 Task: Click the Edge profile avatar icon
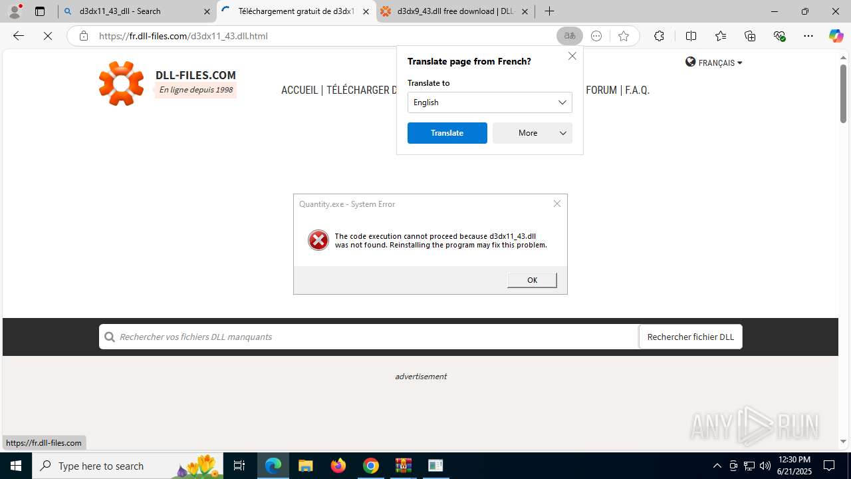pos(15,11)
